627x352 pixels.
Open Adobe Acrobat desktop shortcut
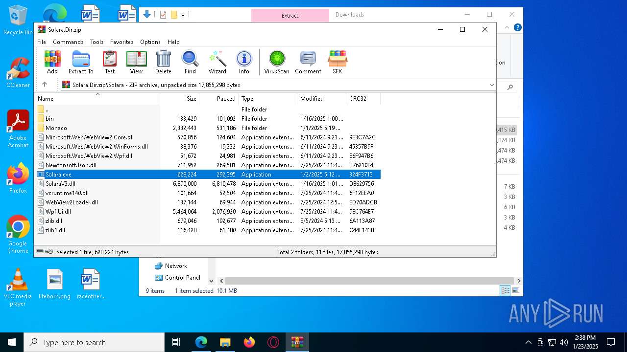click(x=18, y=129)
